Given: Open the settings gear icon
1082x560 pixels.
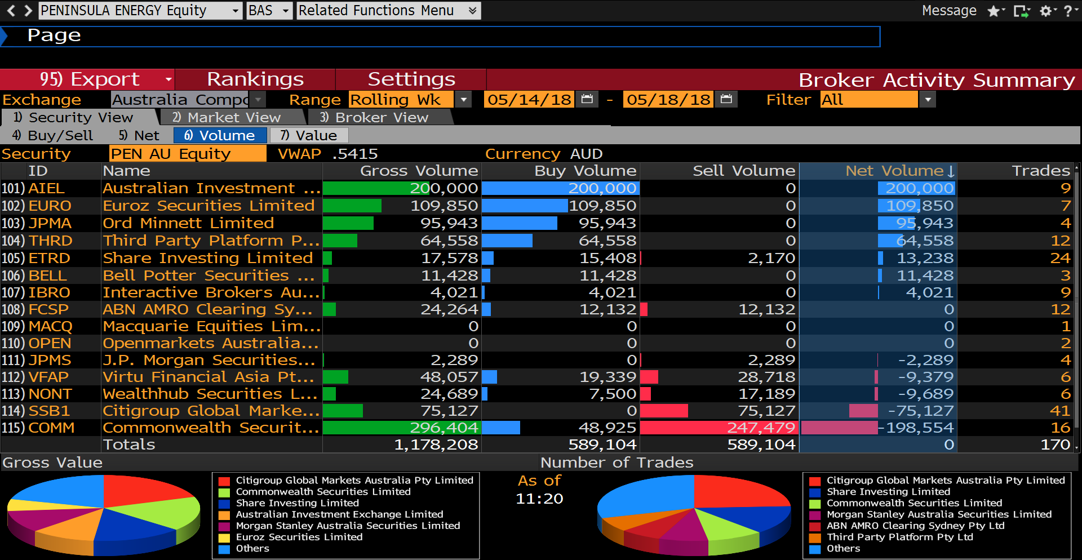Looking at the screenshot, I should coord(1046,11).
